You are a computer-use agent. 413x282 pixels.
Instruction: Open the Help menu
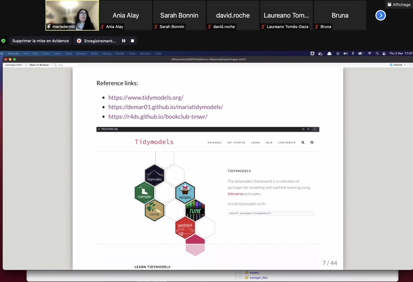pos(158,54)
